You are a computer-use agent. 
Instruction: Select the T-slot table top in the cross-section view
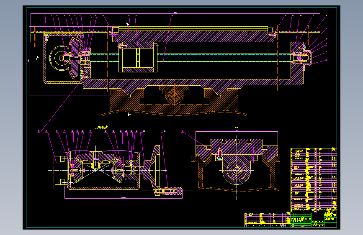(237, 147)
